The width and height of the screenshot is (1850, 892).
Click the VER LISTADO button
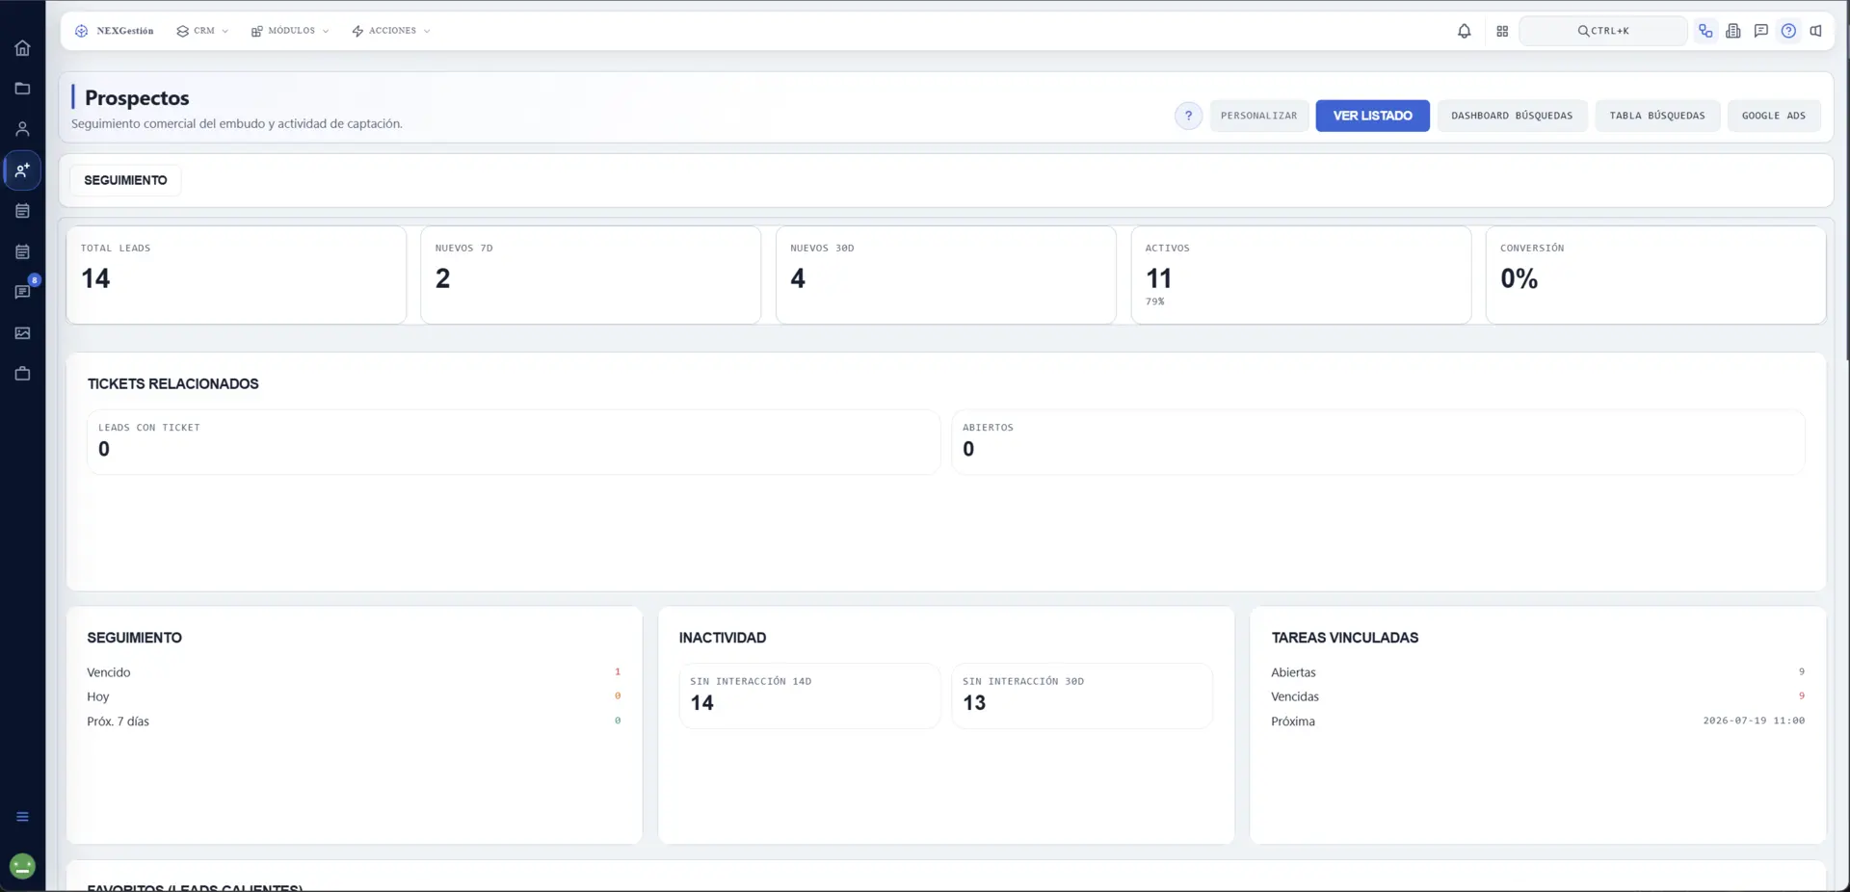(x=1372, y=116)
